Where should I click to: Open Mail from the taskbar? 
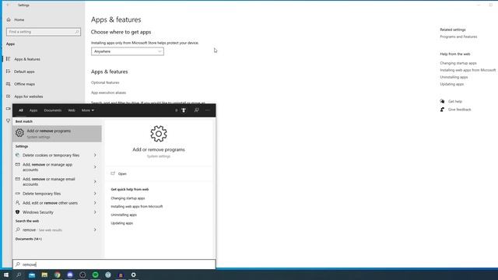click(x=32, y=275)
